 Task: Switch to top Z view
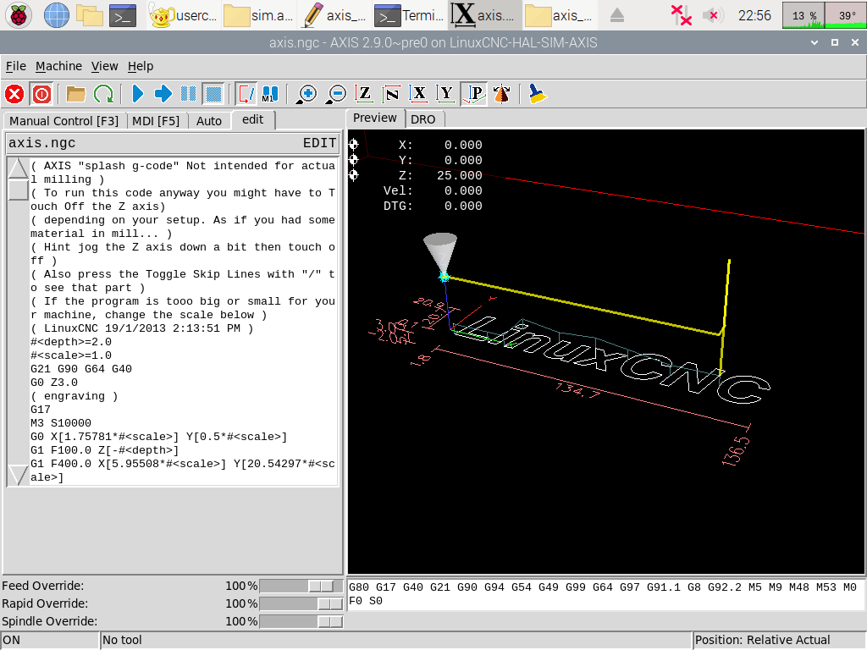[364, 94]
